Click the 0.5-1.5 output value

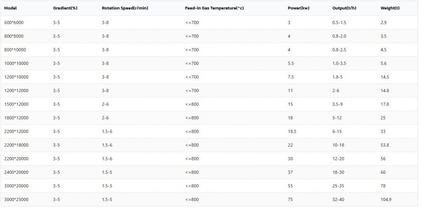pos(339,23)
